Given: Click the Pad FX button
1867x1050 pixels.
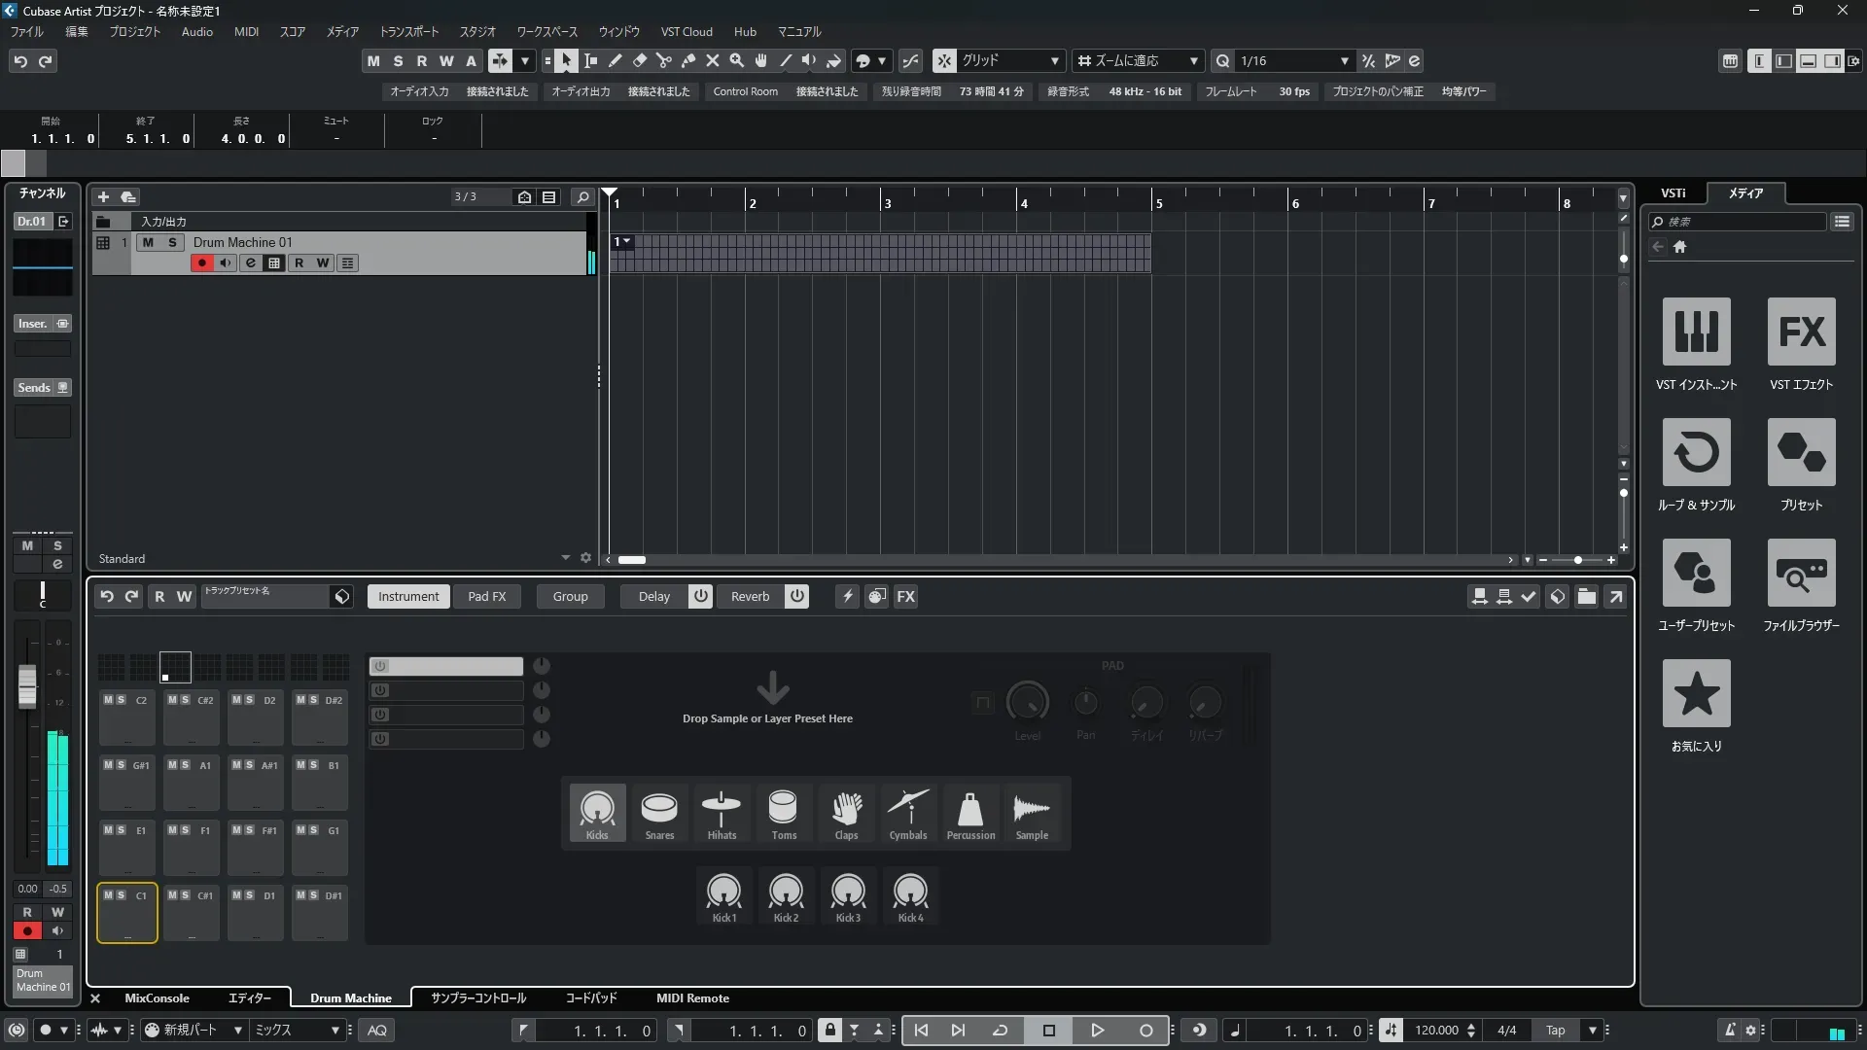Looking at the screenshot, I should pyautogui.click(x=486, y=596).
